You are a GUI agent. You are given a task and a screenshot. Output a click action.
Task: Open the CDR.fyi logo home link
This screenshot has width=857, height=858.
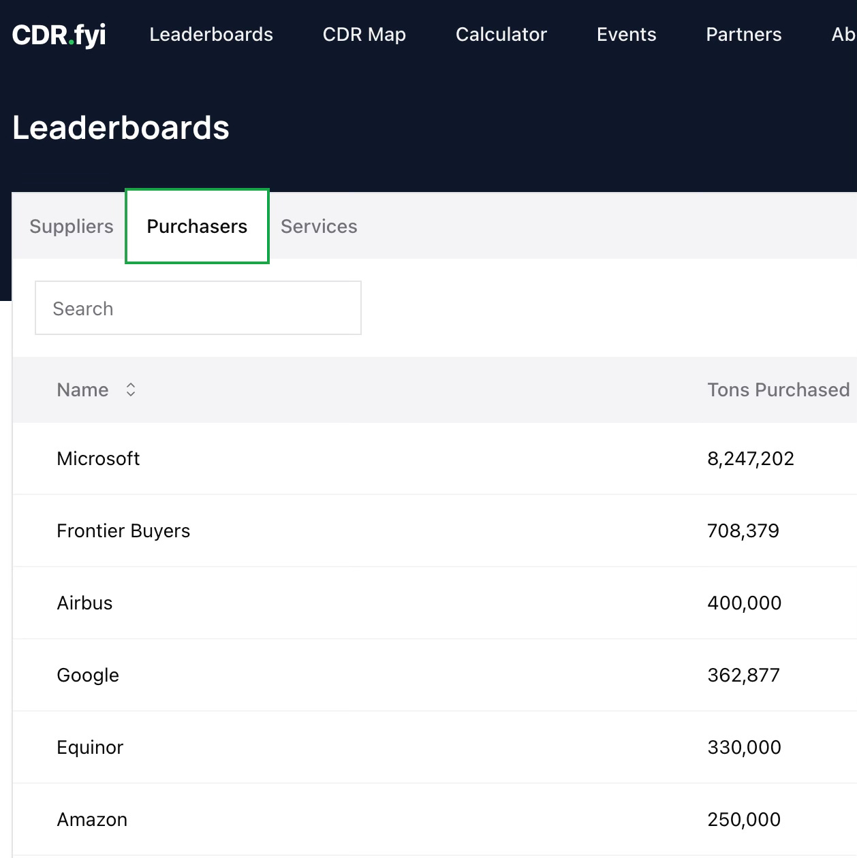[59, 35]
